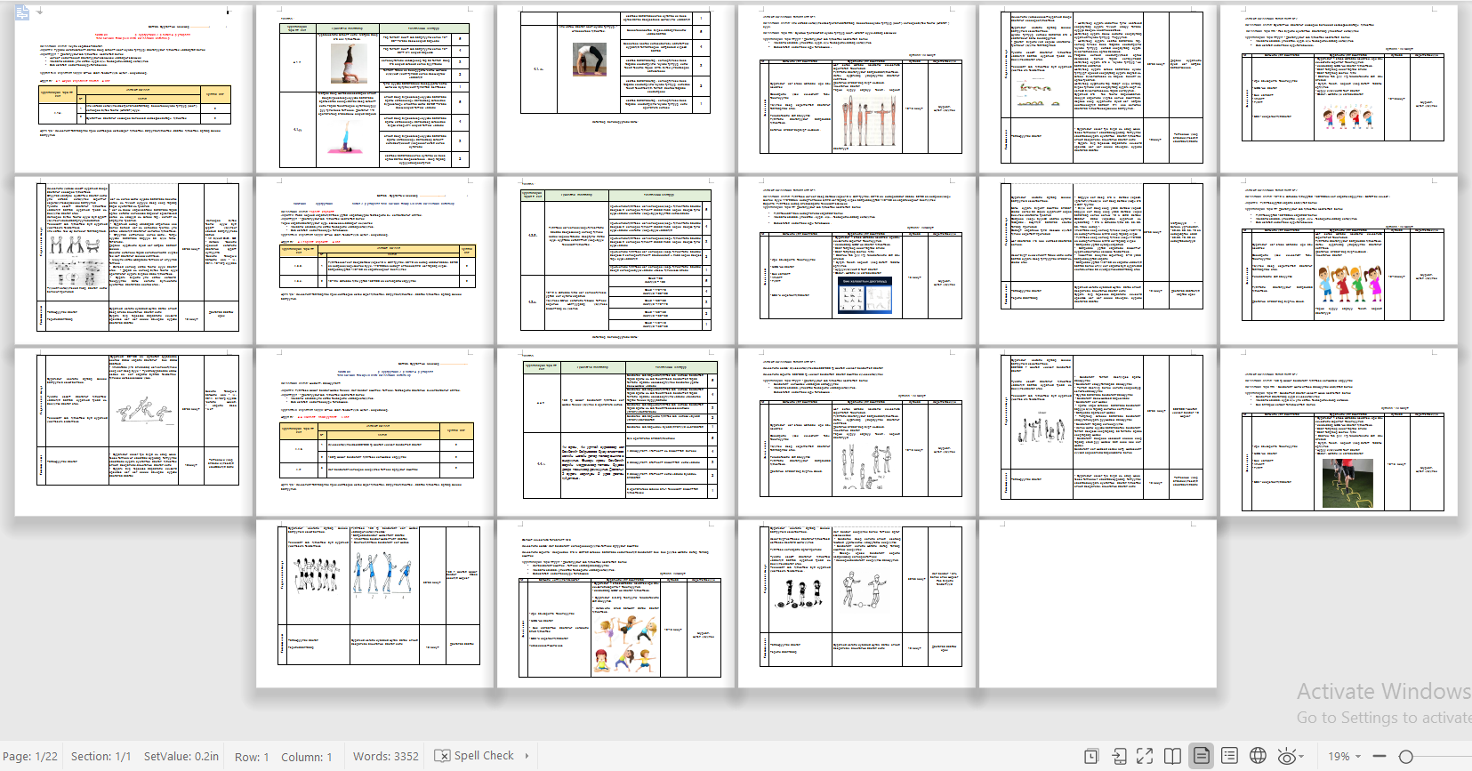Click the Page: 1/22 indicator
Viewport: 1472px width, 771px height.
coord(30,757)
